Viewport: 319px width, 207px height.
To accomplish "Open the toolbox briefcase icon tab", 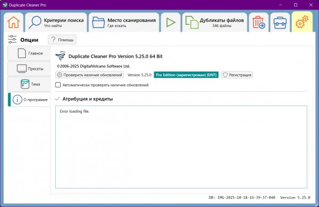I will 280,22.
